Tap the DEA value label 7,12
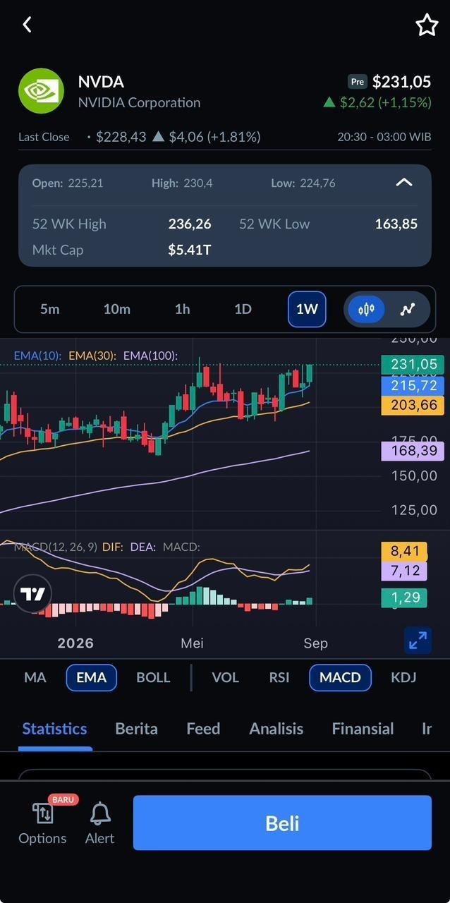Image resolution: width=450 pixels, height=903 pixels. (x=405, y=571)
